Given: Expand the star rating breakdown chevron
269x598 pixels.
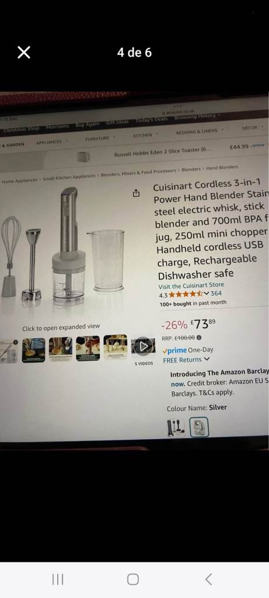Looking at the screenshot, I should [x=207, y=293].
